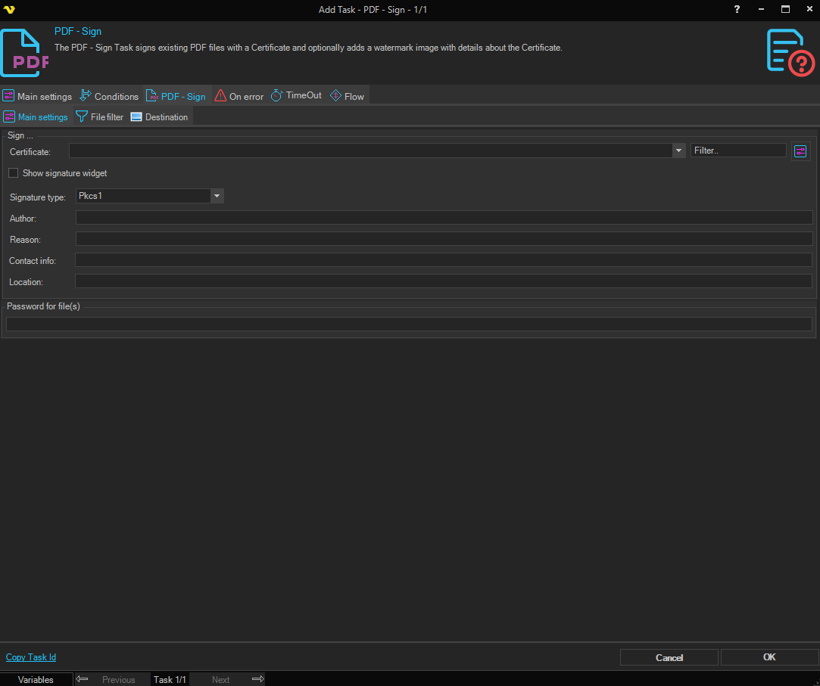Click into the Author text field
This screenshot has width=820, height=686.
point(444,218)
